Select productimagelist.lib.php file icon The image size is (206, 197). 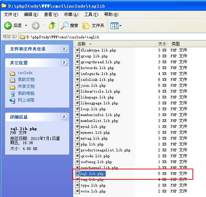[x=77, y=150]
